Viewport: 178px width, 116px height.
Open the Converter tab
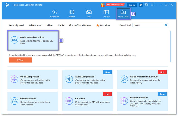coord(55,14)
